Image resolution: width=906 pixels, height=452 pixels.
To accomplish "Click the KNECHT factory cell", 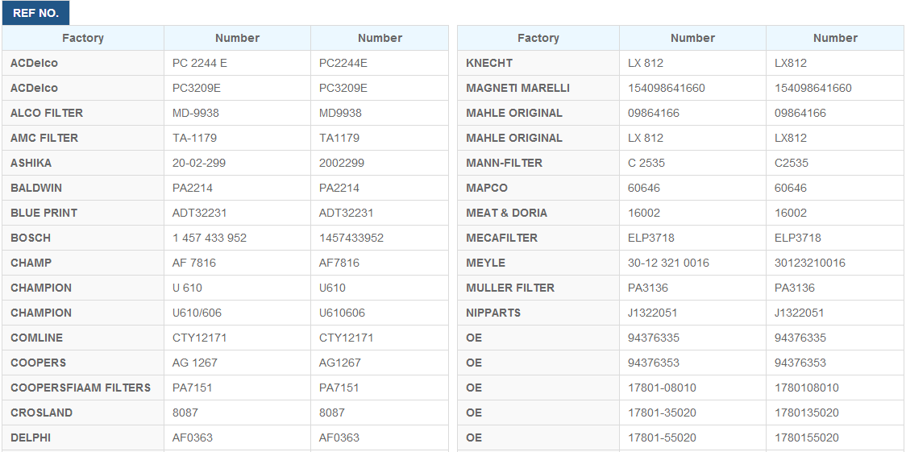I will [489, 63].
